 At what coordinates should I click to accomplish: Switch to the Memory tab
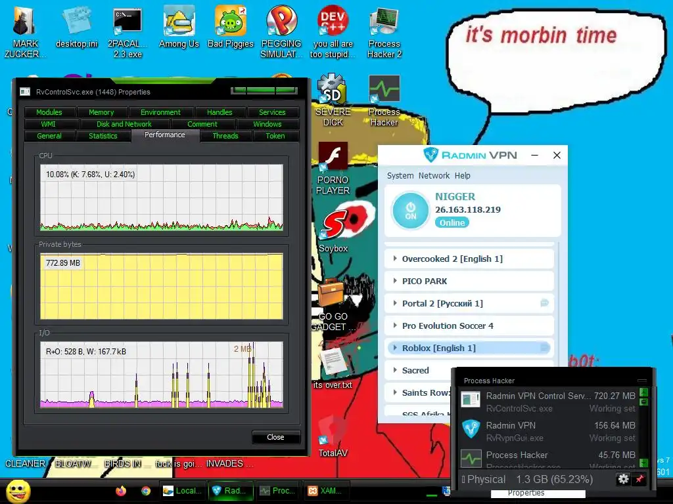click(x=101, y=112)
